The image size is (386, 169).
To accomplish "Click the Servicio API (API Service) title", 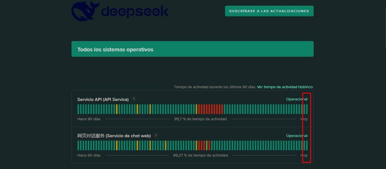I will point(103,100).
